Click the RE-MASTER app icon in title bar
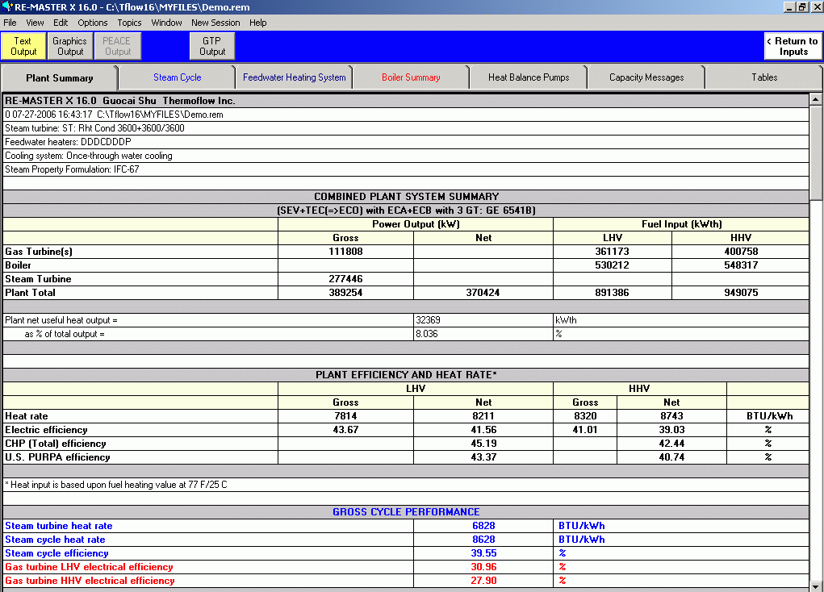The width and height of the screenshot is (824, 592). [6, 6]
